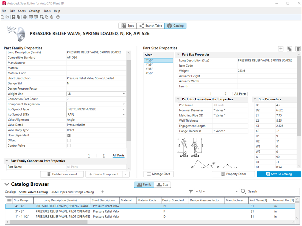Click the magnifier search icon
Image resolution: width=302 pixels, height=226 pixels.
(x=243, y=191)
